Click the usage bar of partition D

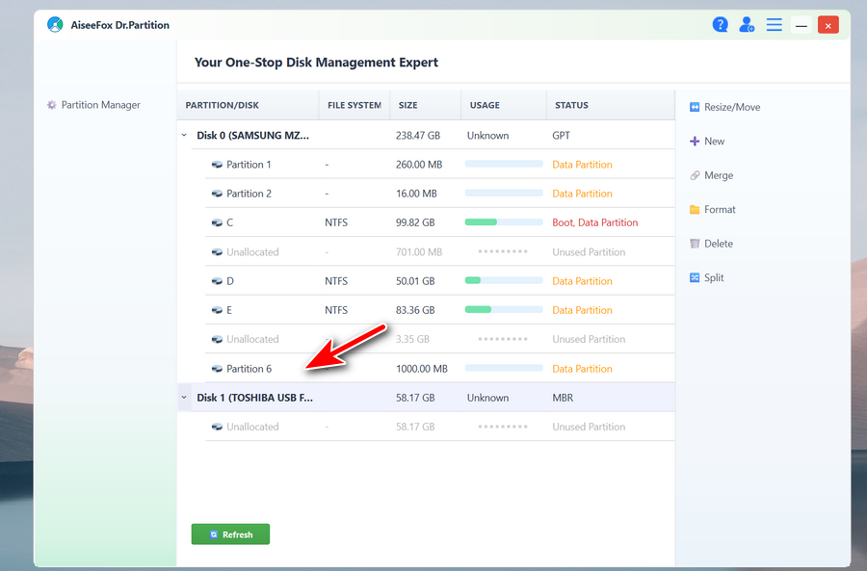(504, 280)
